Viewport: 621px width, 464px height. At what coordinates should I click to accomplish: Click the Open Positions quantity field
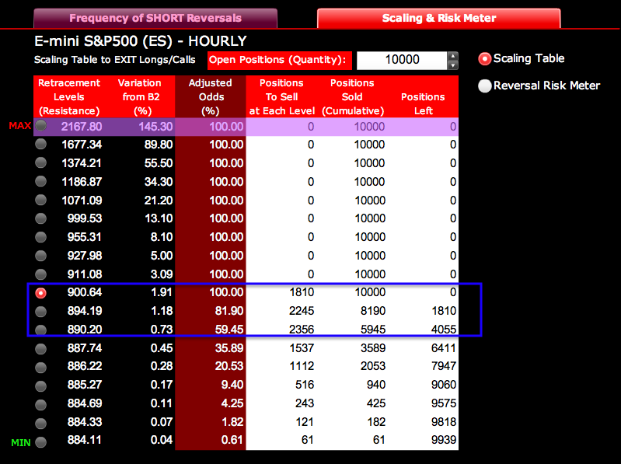402,60
